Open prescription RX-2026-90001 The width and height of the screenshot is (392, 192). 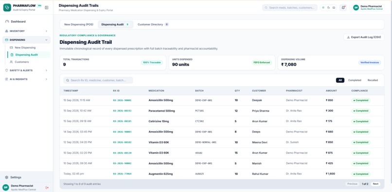tap(122, 100)
